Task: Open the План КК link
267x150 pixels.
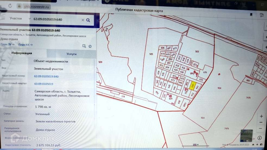Action: point(25,44)
